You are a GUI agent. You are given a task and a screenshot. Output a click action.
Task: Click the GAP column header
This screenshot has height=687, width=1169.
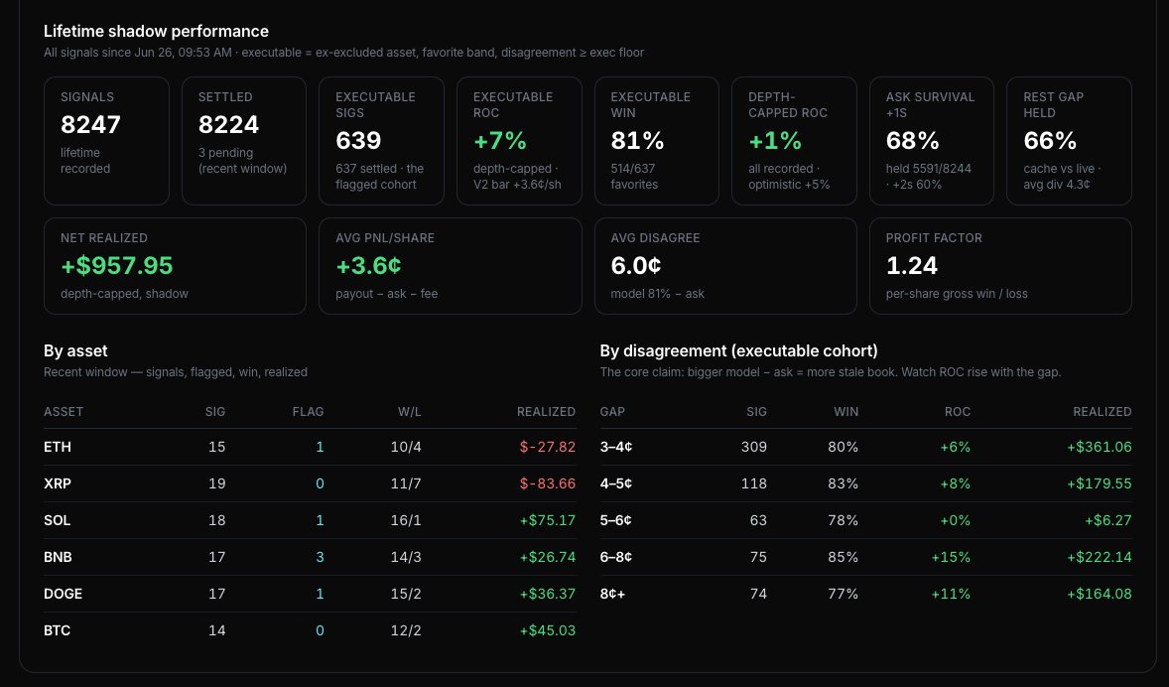click(x=612, y=412)
